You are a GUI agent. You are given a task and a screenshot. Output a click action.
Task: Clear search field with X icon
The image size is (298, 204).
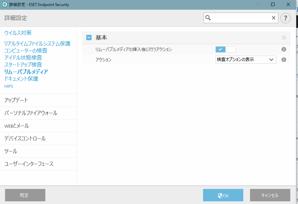274,18
